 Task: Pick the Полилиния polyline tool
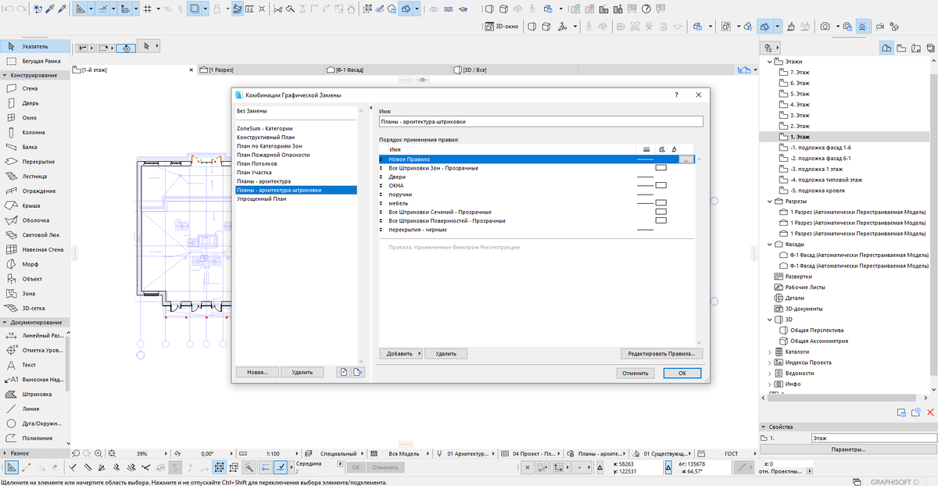coord(34,438)
